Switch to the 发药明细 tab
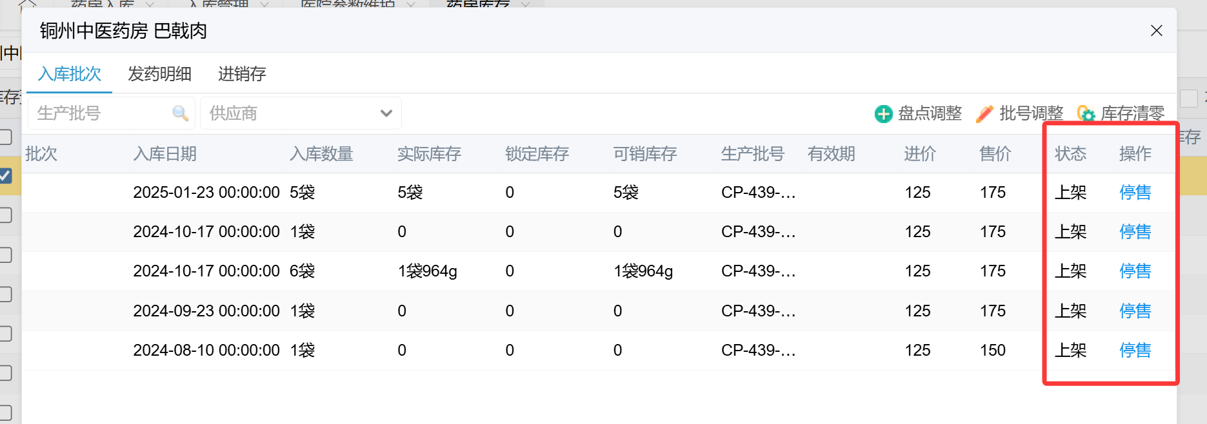Viewport: 1207px width, 424px height. pos(159,74)
